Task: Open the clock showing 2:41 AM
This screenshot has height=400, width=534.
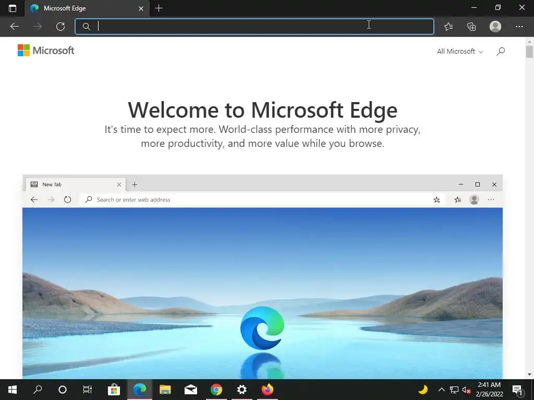Action: (489, 390)
